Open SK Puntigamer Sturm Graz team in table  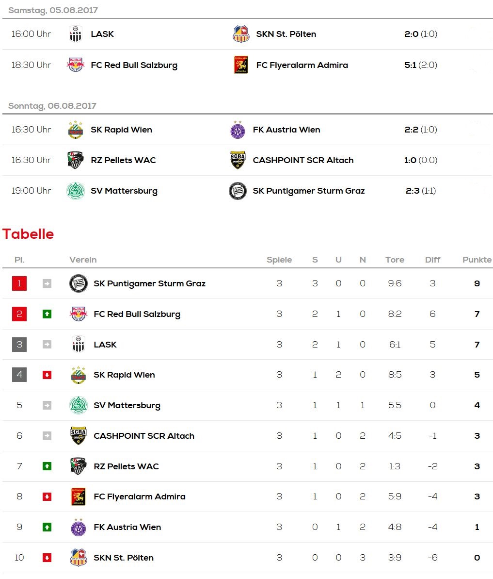point(149,283)
